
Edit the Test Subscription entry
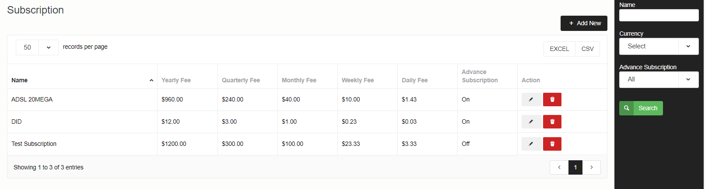point(531,144)
